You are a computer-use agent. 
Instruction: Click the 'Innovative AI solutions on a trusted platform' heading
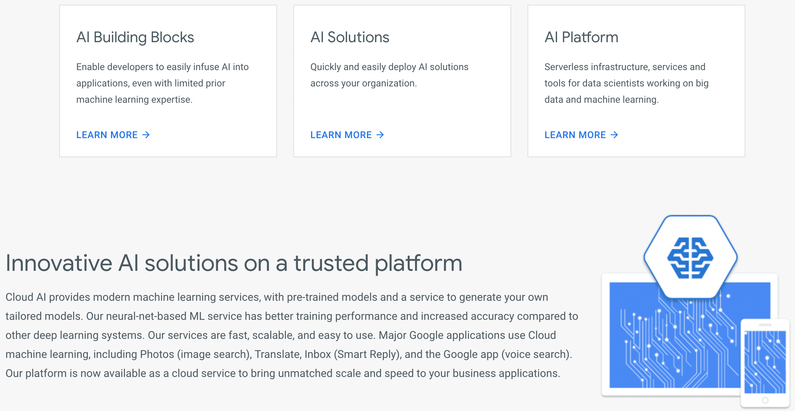pyautogui.click(x=234, y=263)
